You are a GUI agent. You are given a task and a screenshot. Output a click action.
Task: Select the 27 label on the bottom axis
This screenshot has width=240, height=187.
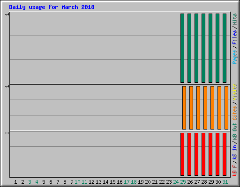point(197,182)
